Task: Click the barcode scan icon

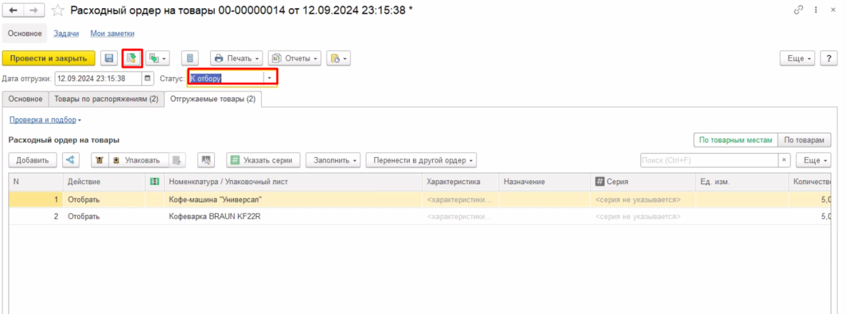Action: 206,160
